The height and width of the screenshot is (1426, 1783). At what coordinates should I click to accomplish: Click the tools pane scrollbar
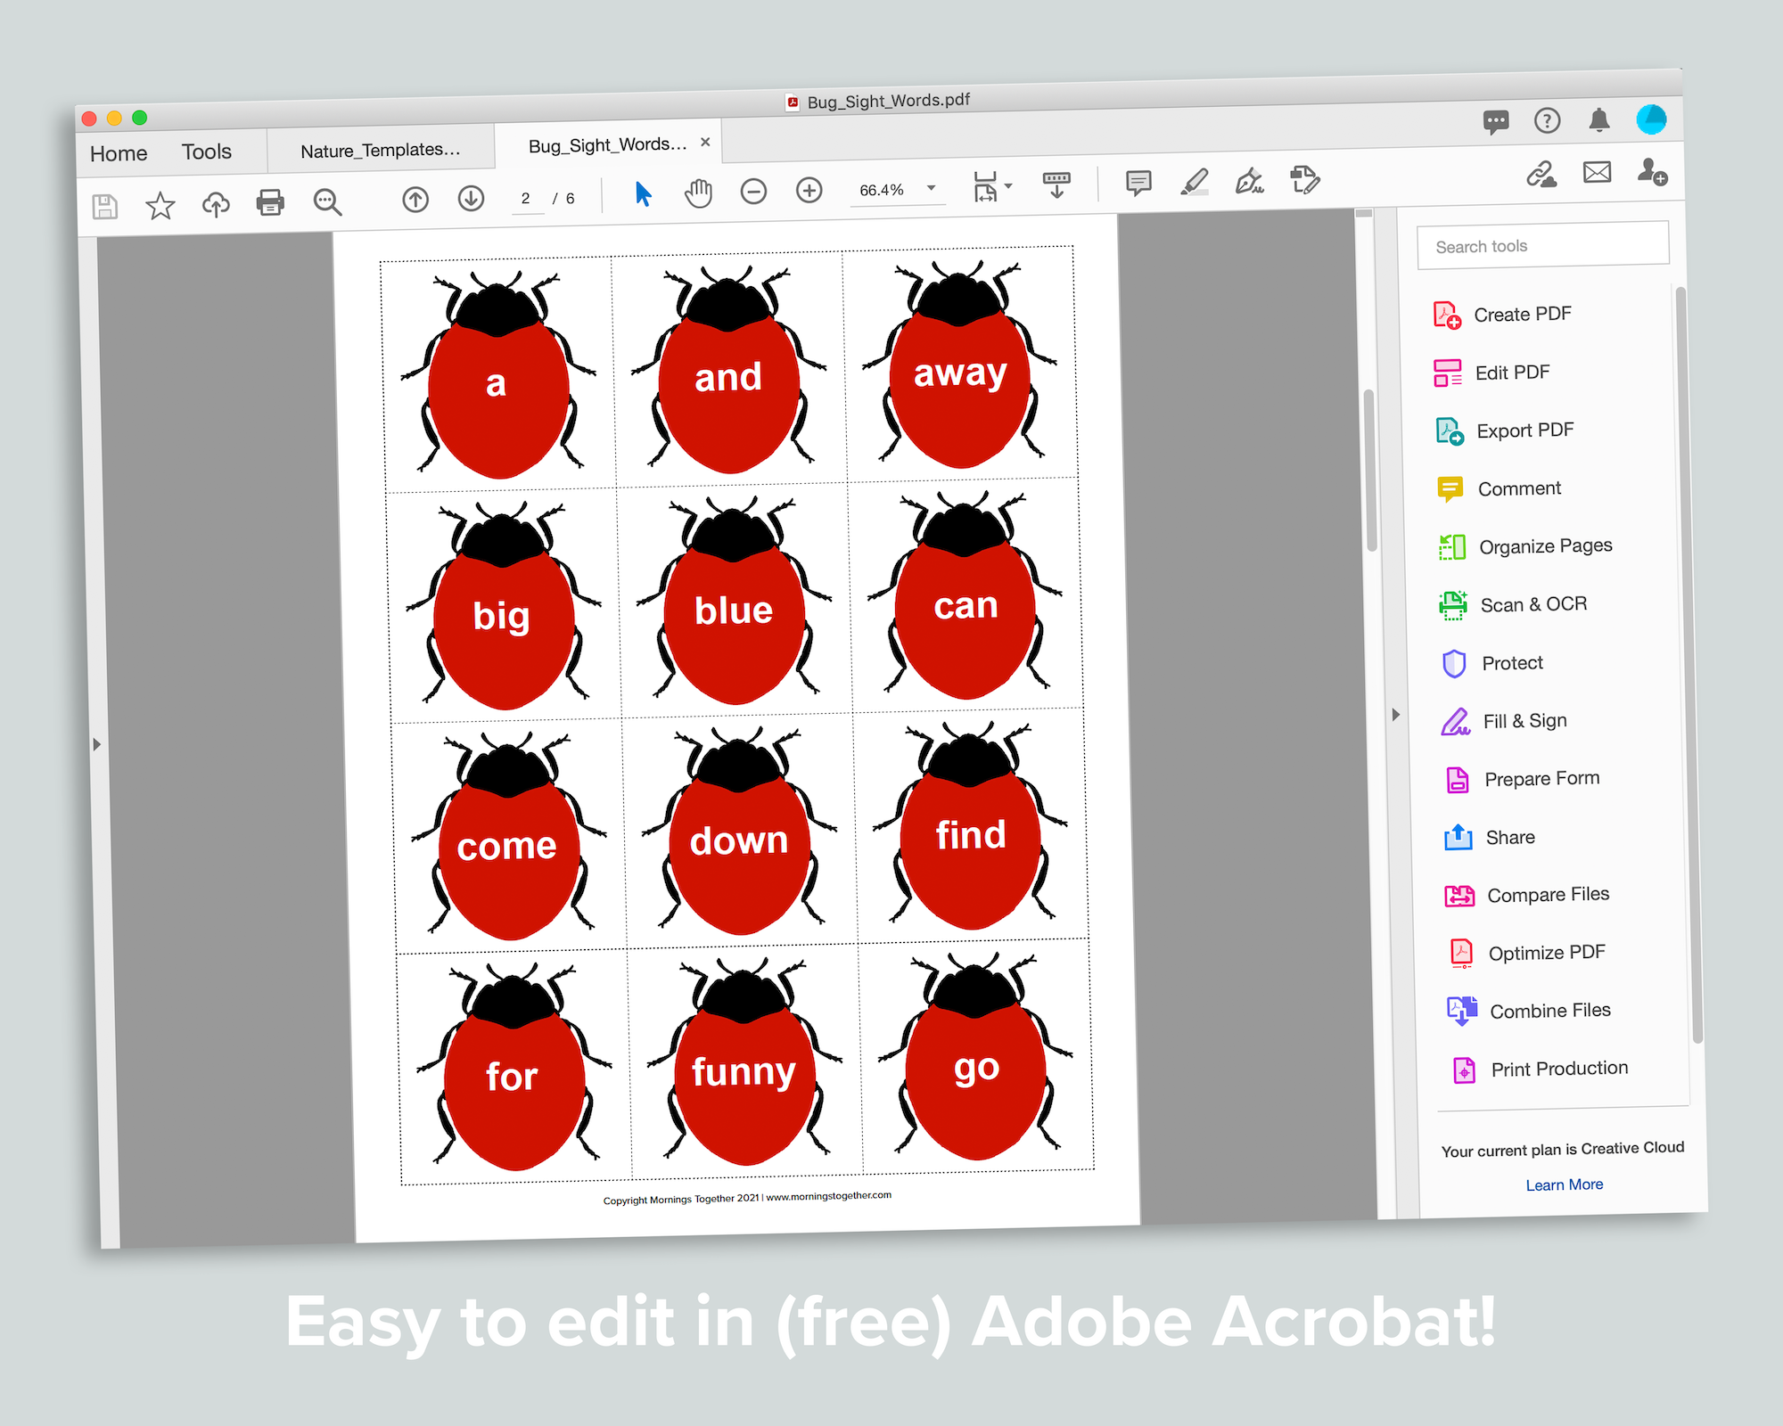pyautogui.click(x=1689, y=664)
